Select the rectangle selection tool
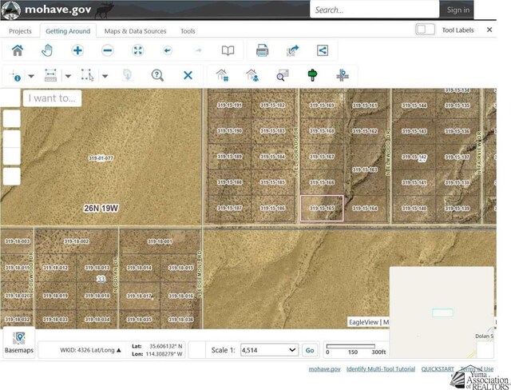 pyautogui.click(x=87, y=75)
